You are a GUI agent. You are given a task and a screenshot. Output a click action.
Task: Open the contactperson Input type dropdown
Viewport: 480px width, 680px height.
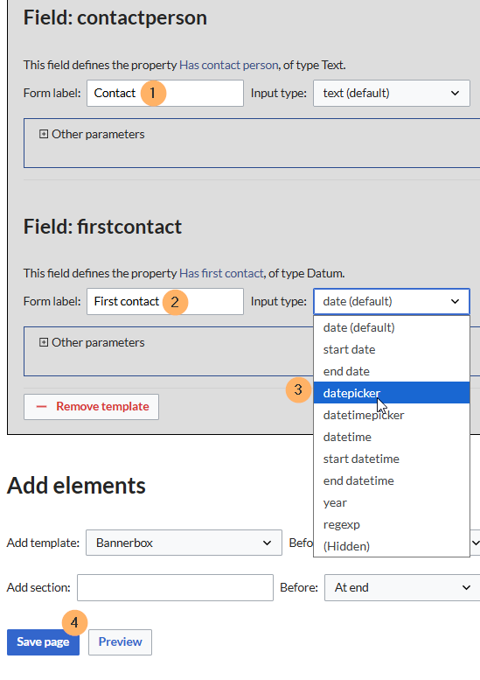[x=391, y=94]
